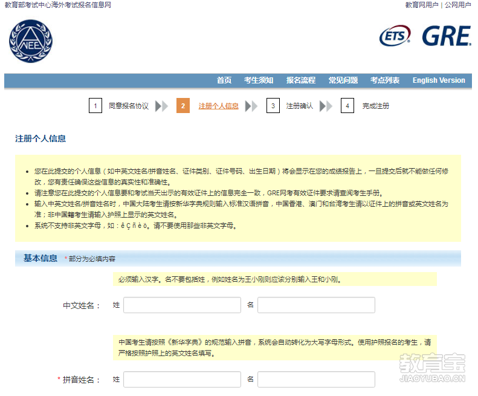Open 常见问题 menu item

point(343,80)
